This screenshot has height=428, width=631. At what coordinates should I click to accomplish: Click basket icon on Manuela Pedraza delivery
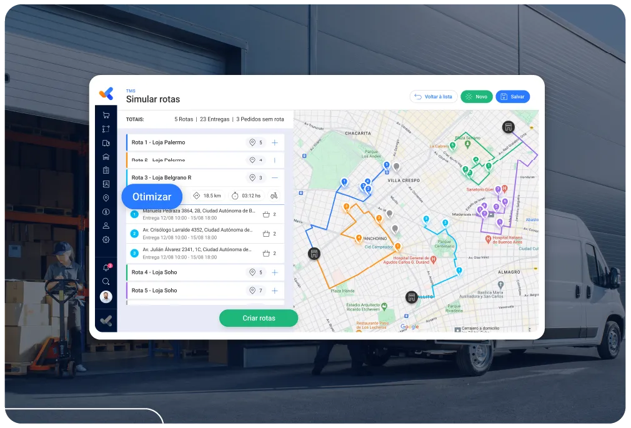pos(266,214)
